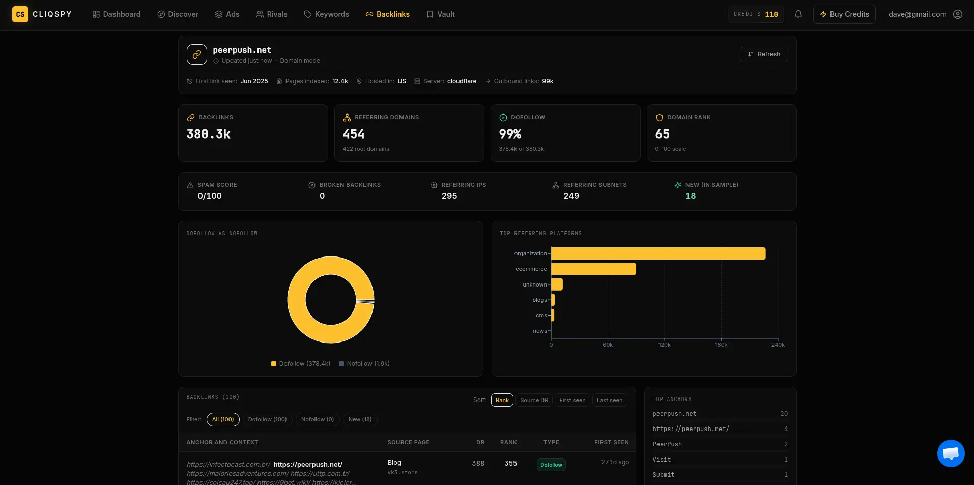Open the Ads section
The width and height of the screenshot is (974, 485).
coord(227,14)
